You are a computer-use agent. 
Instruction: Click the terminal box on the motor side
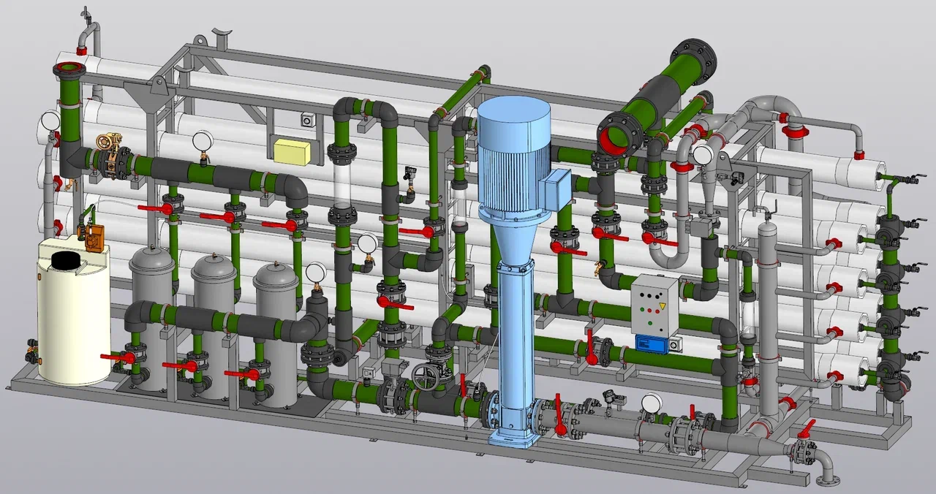click(x=557, y=186)
